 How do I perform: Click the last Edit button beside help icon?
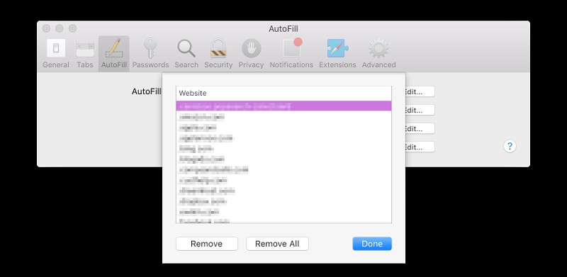pyautogui.click(x=420, y=147)
